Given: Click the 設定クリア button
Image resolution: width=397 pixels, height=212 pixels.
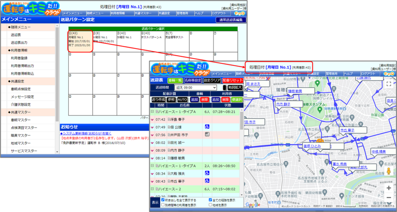Looking at the screenshot, I should (212, 80).
